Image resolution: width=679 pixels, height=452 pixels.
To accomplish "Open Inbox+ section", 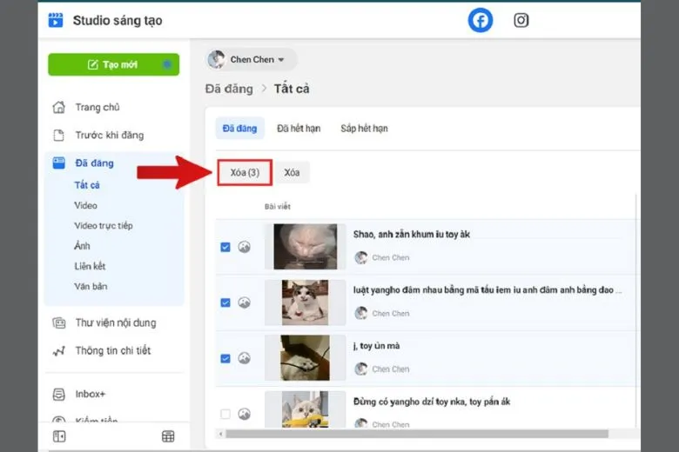I will tap(91, 394).
